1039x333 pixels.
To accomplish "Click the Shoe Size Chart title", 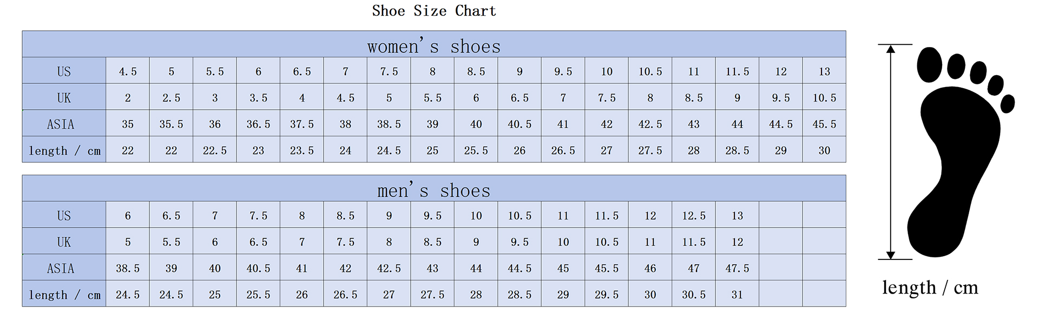I will [434, 11].
